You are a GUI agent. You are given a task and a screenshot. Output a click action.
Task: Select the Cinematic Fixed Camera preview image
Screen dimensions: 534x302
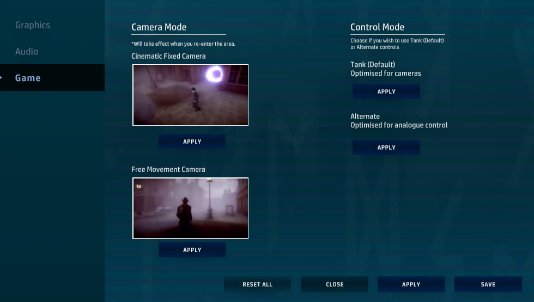coord(190,95)
